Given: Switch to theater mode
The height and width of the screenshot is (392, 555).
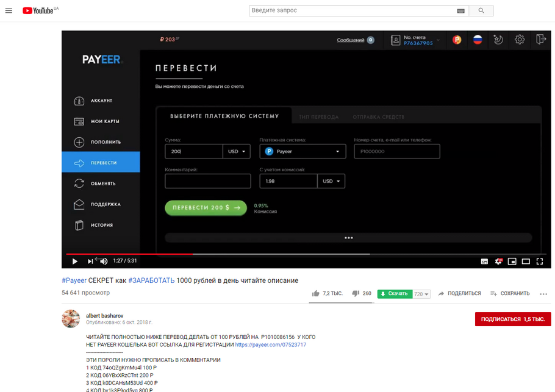Looking at the screenshot, I should [x=526, y=262].
